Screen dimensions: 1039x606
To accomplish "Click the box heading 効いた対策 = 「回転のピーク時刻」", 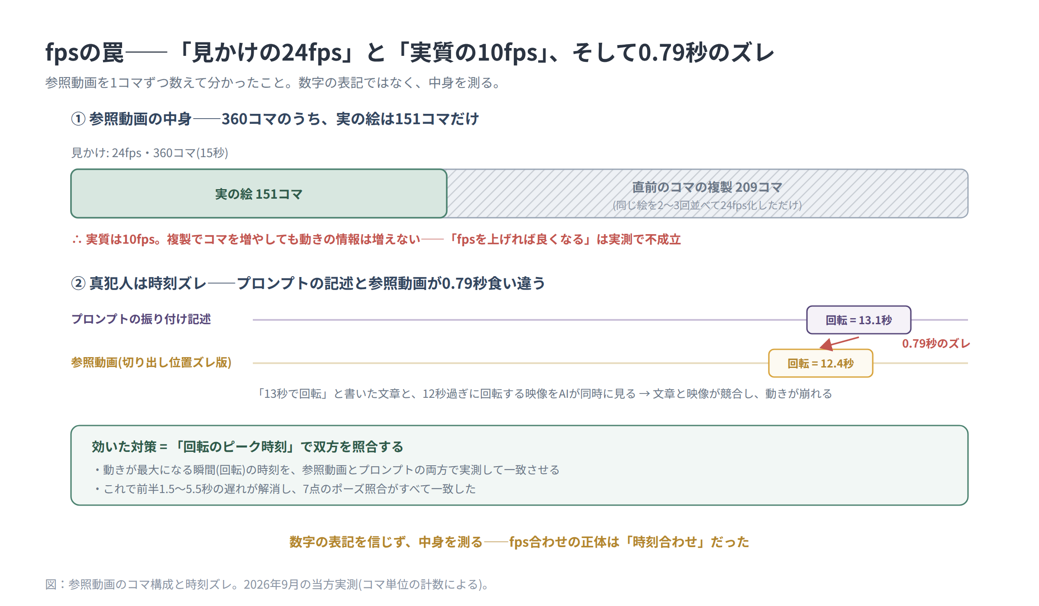I will click(247, 447).
